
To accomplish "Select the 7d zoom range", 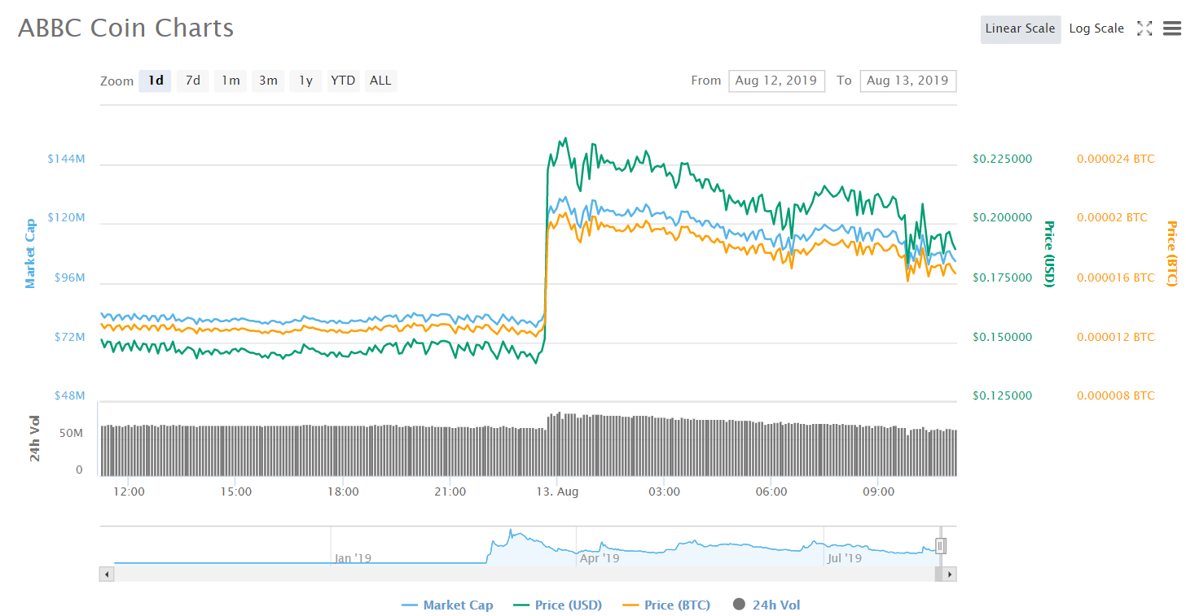I will [193, 81].
